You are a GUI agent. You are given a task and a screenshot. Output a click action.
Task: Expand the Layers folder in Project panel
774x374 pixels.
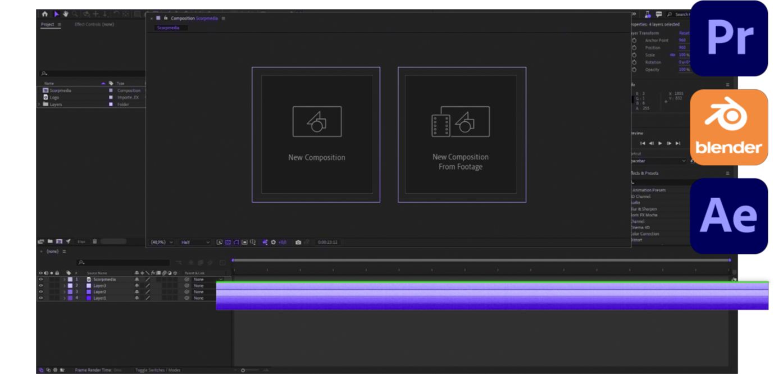tap(39, 104)
